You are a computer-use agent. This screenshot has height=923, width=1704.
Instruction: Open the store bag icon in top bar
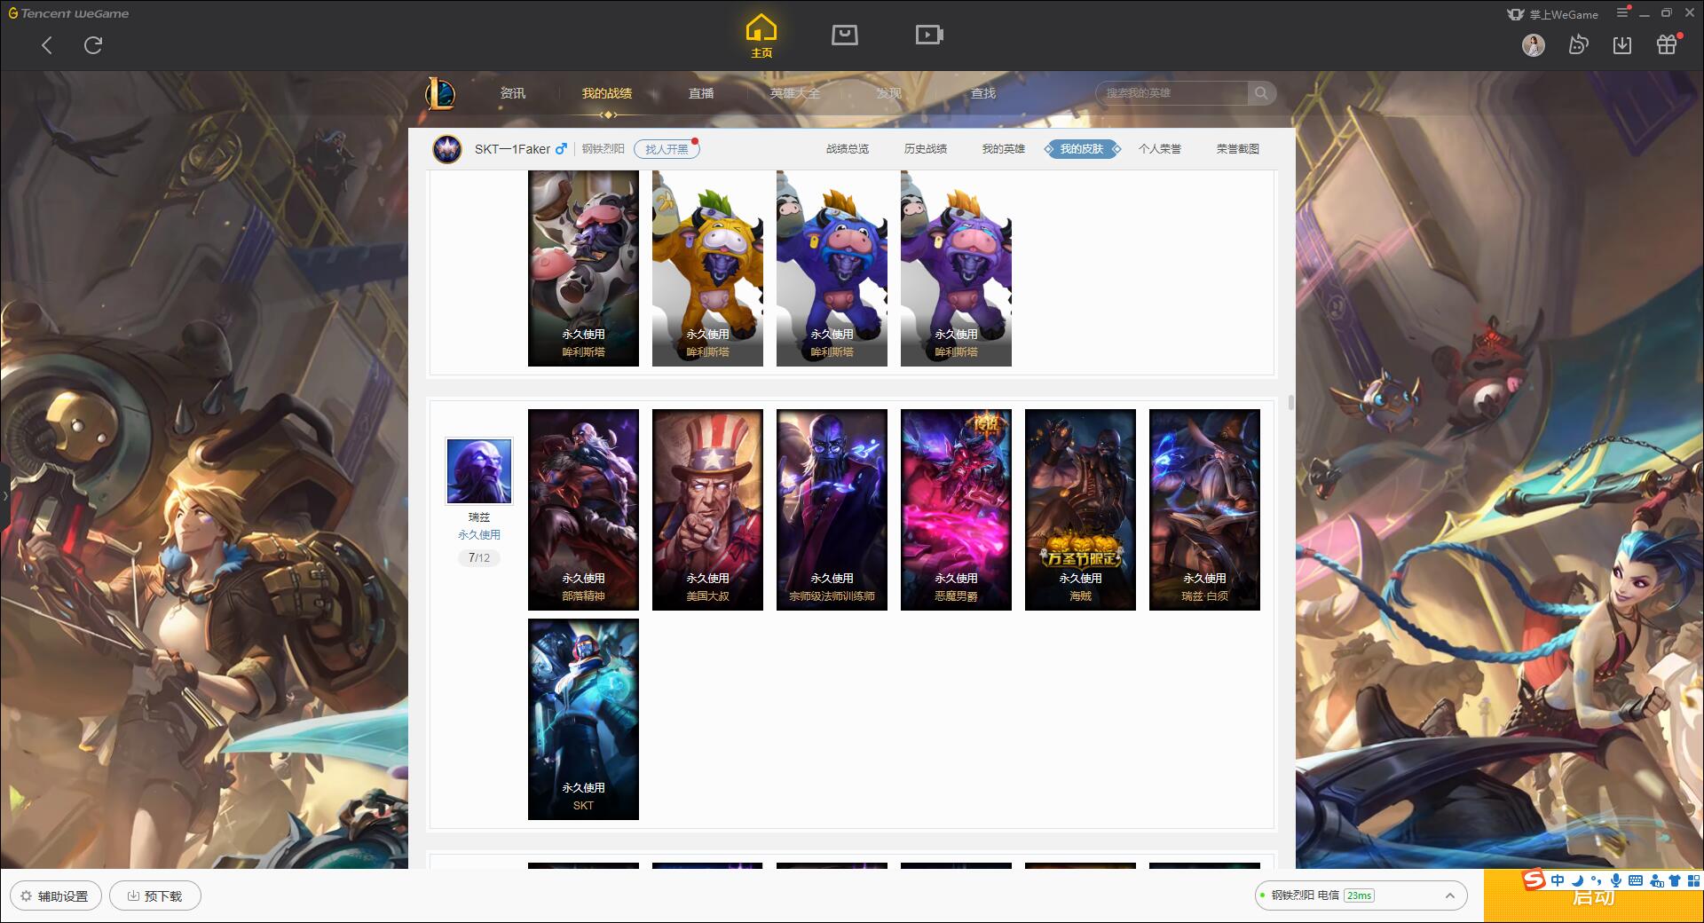point(844,35)
